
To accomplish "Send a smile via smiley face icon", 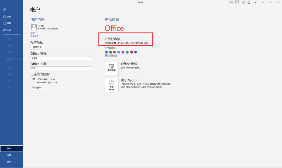I will click(244, 3).
